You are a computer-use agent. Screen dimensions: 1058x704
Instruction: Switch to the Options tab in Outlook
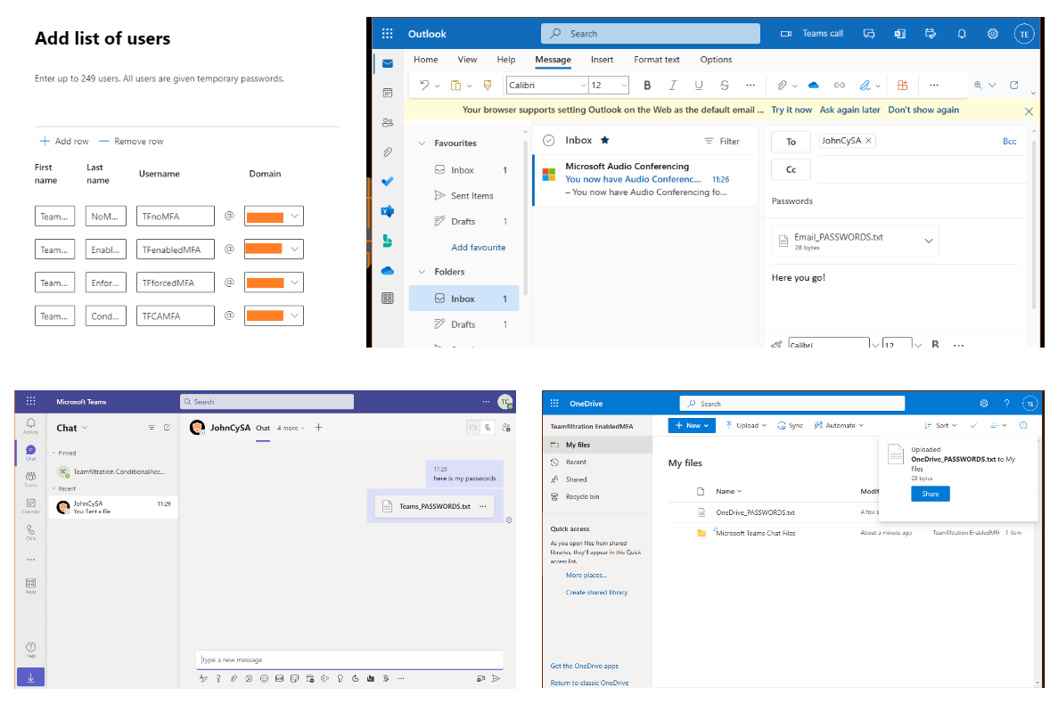(x=716, y=60)
